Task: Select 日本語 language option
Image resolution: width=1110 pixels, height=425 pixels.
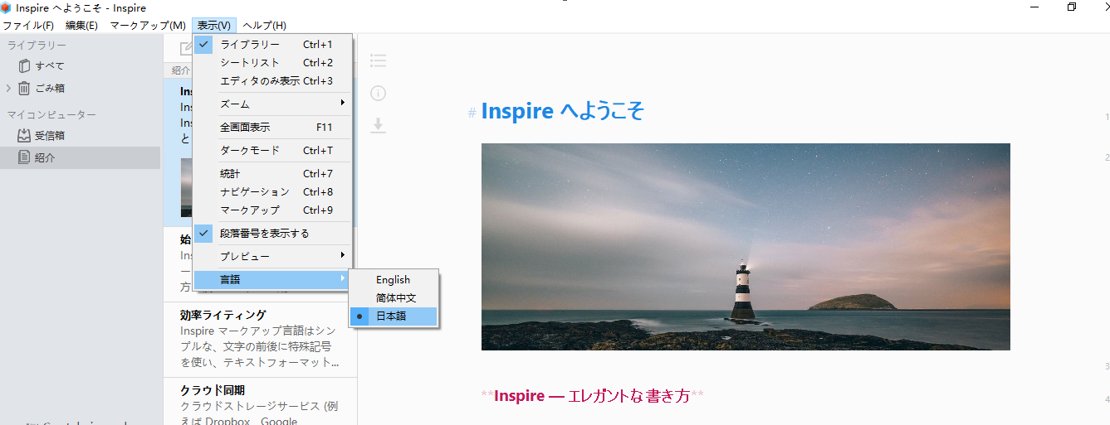Action: coord(394,316)
